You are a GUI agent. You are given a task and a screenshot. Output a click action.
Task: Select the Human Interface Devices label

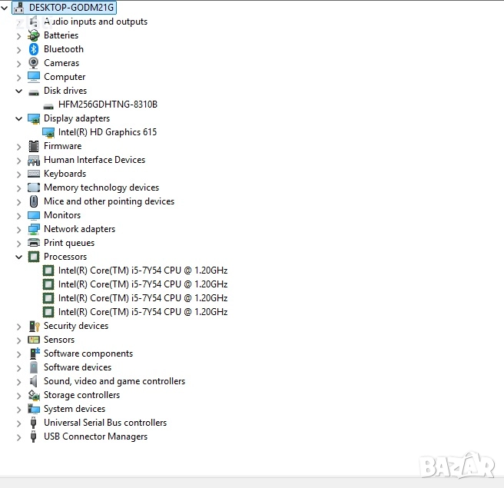click(x=94, y=160)
